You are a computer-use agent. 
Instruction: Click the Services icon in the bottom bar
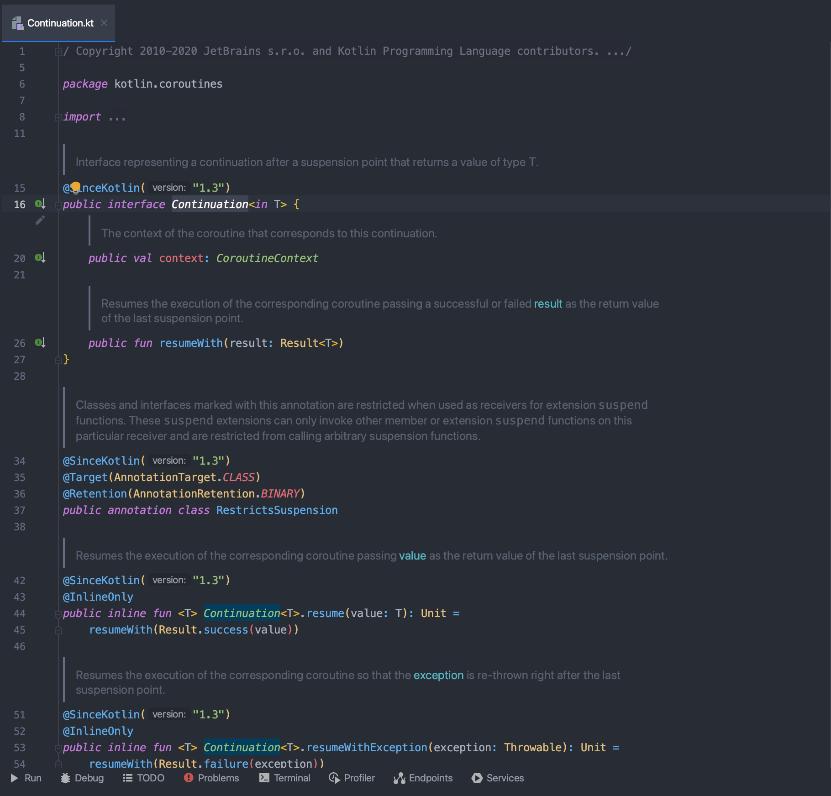477,778
